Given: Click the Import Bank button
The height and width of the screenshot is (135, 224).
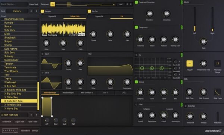Looking at the screenshot, I should [x=25, y=131].
